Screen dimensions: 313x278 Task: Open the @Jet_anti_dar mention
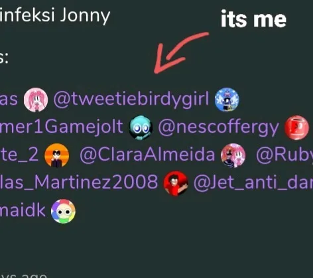tap(253, 183)
